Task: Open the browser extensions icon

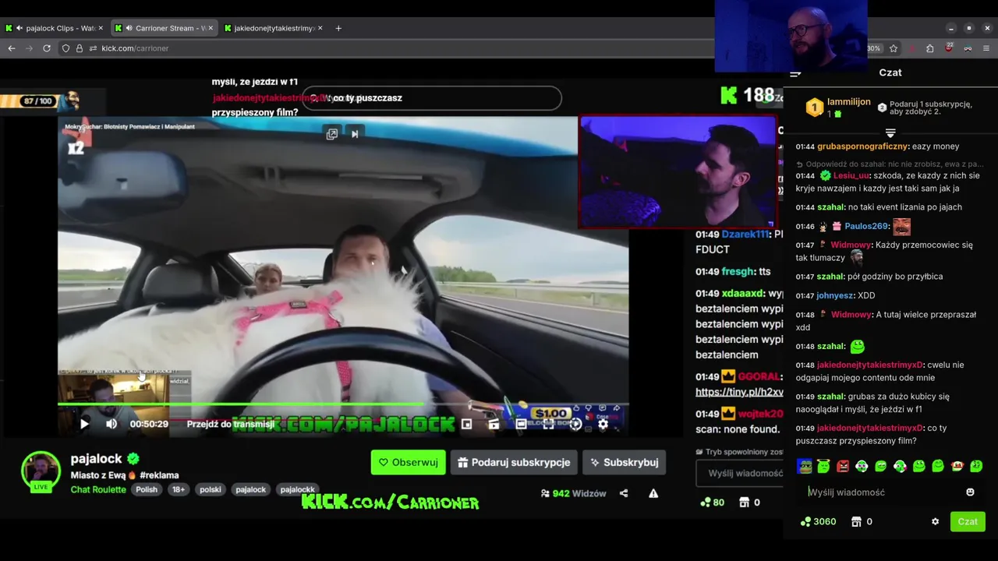Action: (x=930, y=48)
